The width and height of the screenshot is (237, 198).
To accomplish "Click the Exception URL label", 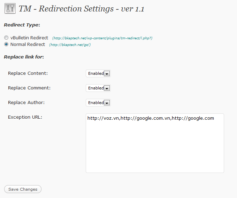I will click(x=25, y=117).
